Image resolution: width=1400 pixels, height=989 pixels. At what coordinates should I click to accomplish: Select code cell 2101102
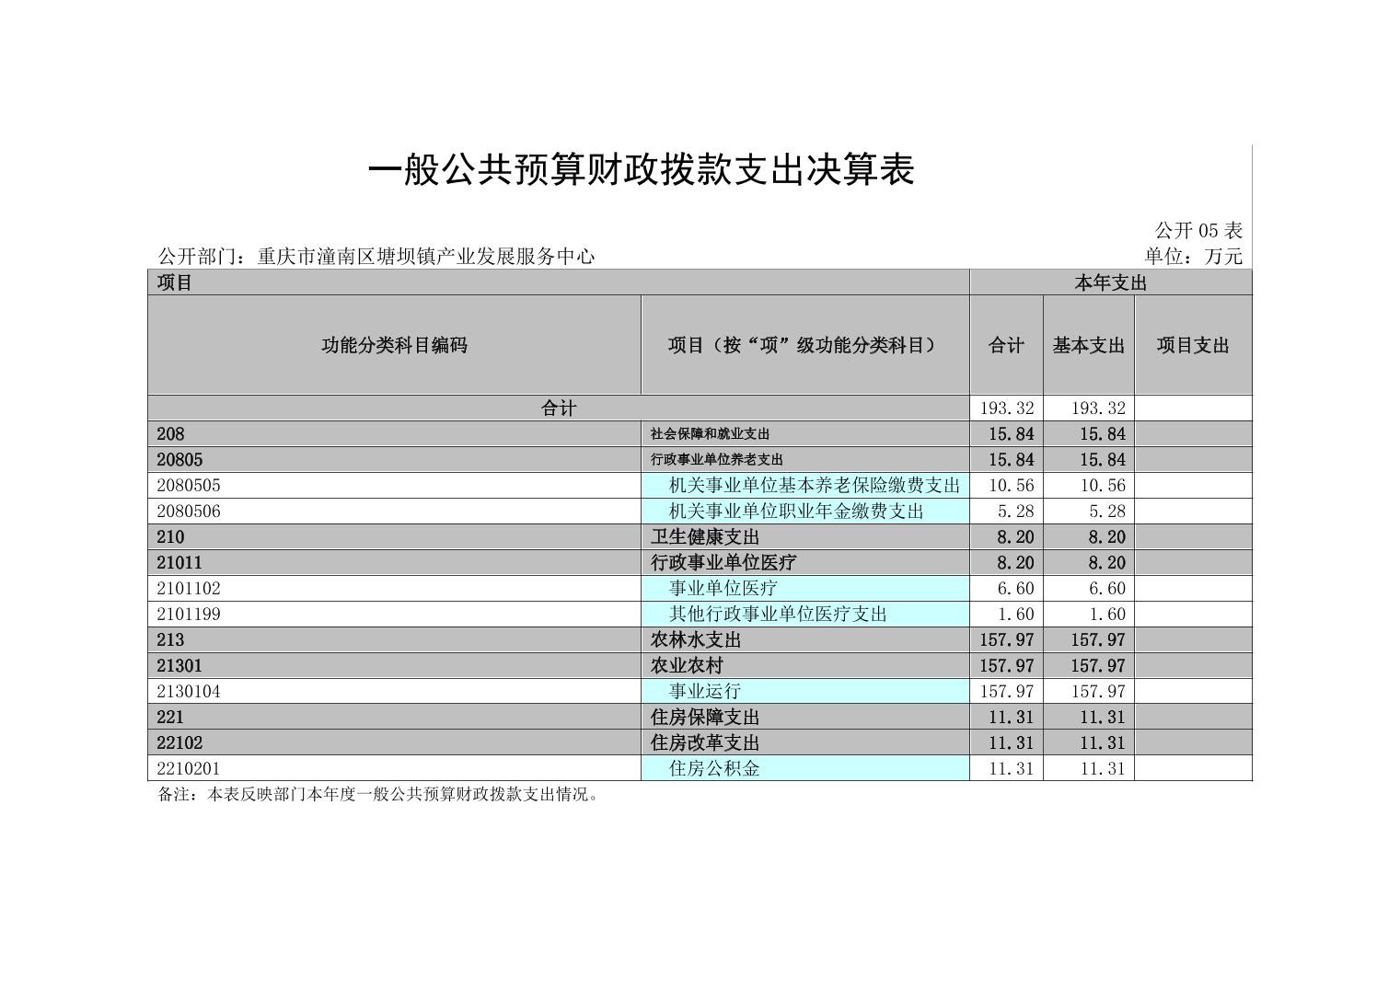click(189, 589)
